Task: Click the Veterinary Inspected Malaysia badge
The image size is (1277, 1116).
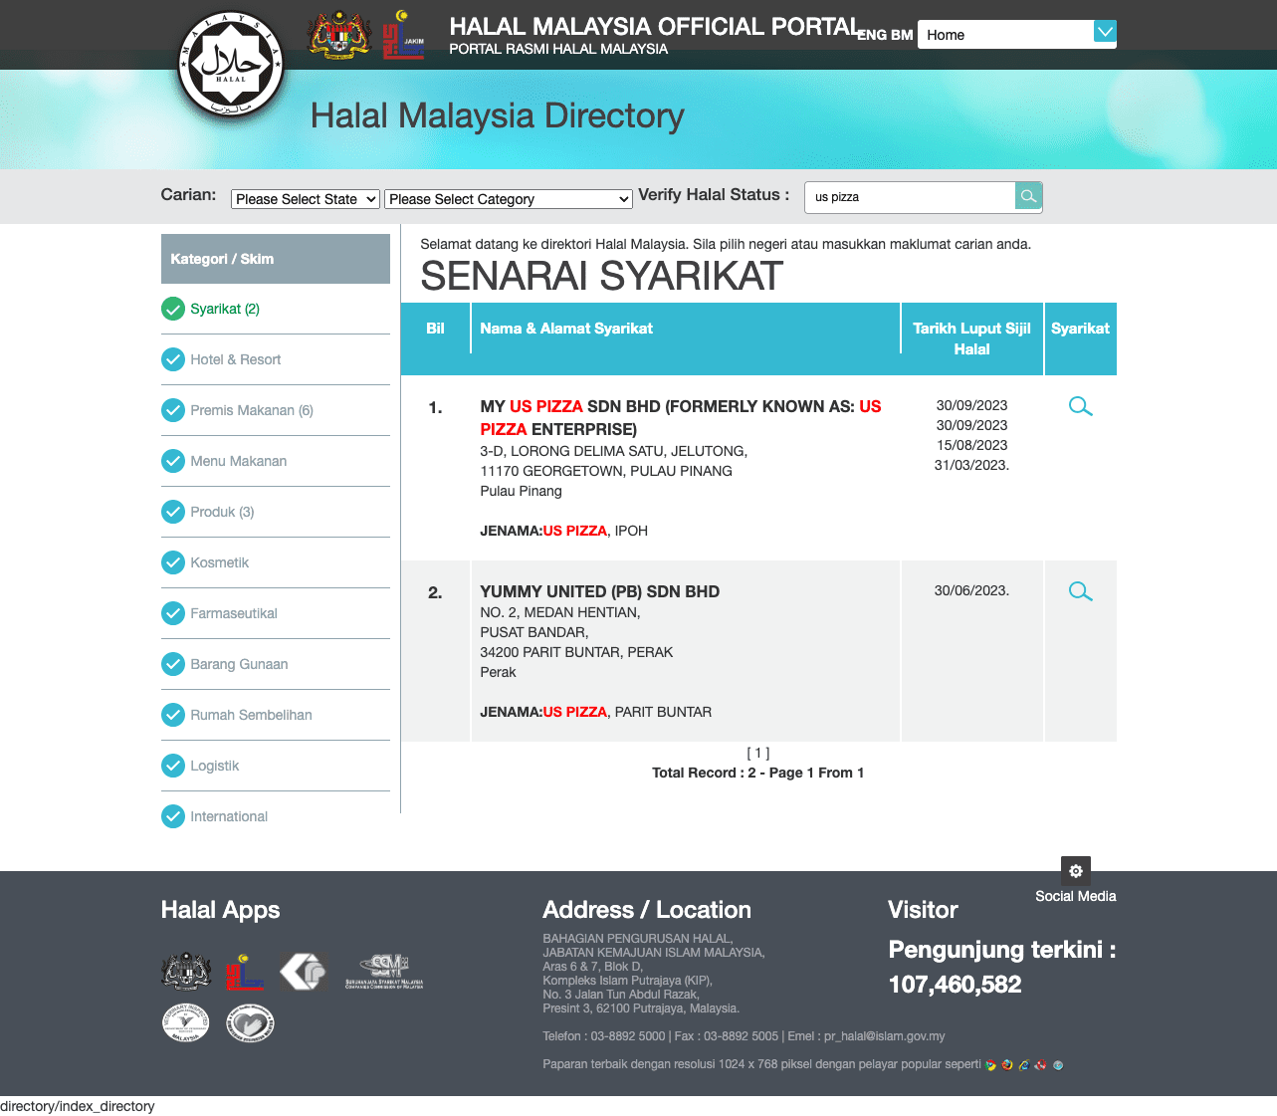Action: tap(186, 1022)
